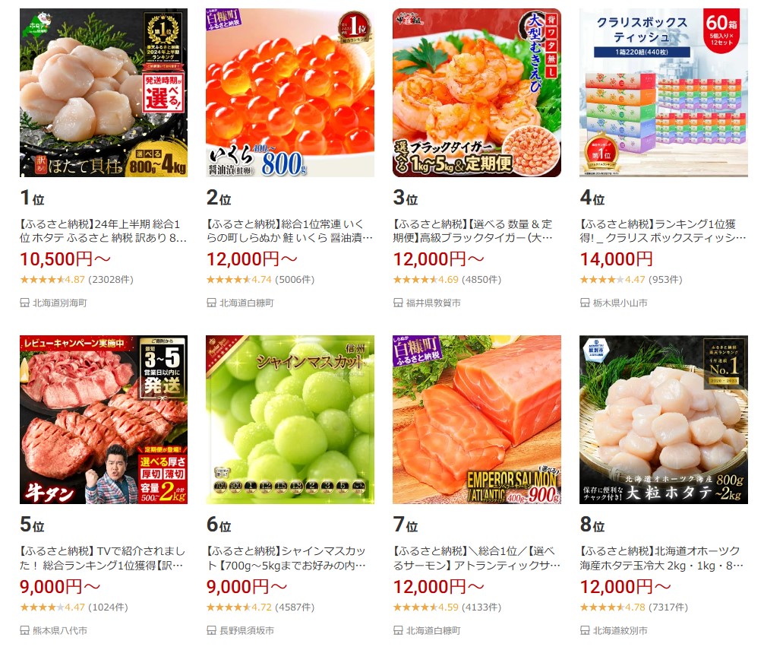
Task: Click the shop icon beside 福井県敦賀市
Action: [398, 303]
